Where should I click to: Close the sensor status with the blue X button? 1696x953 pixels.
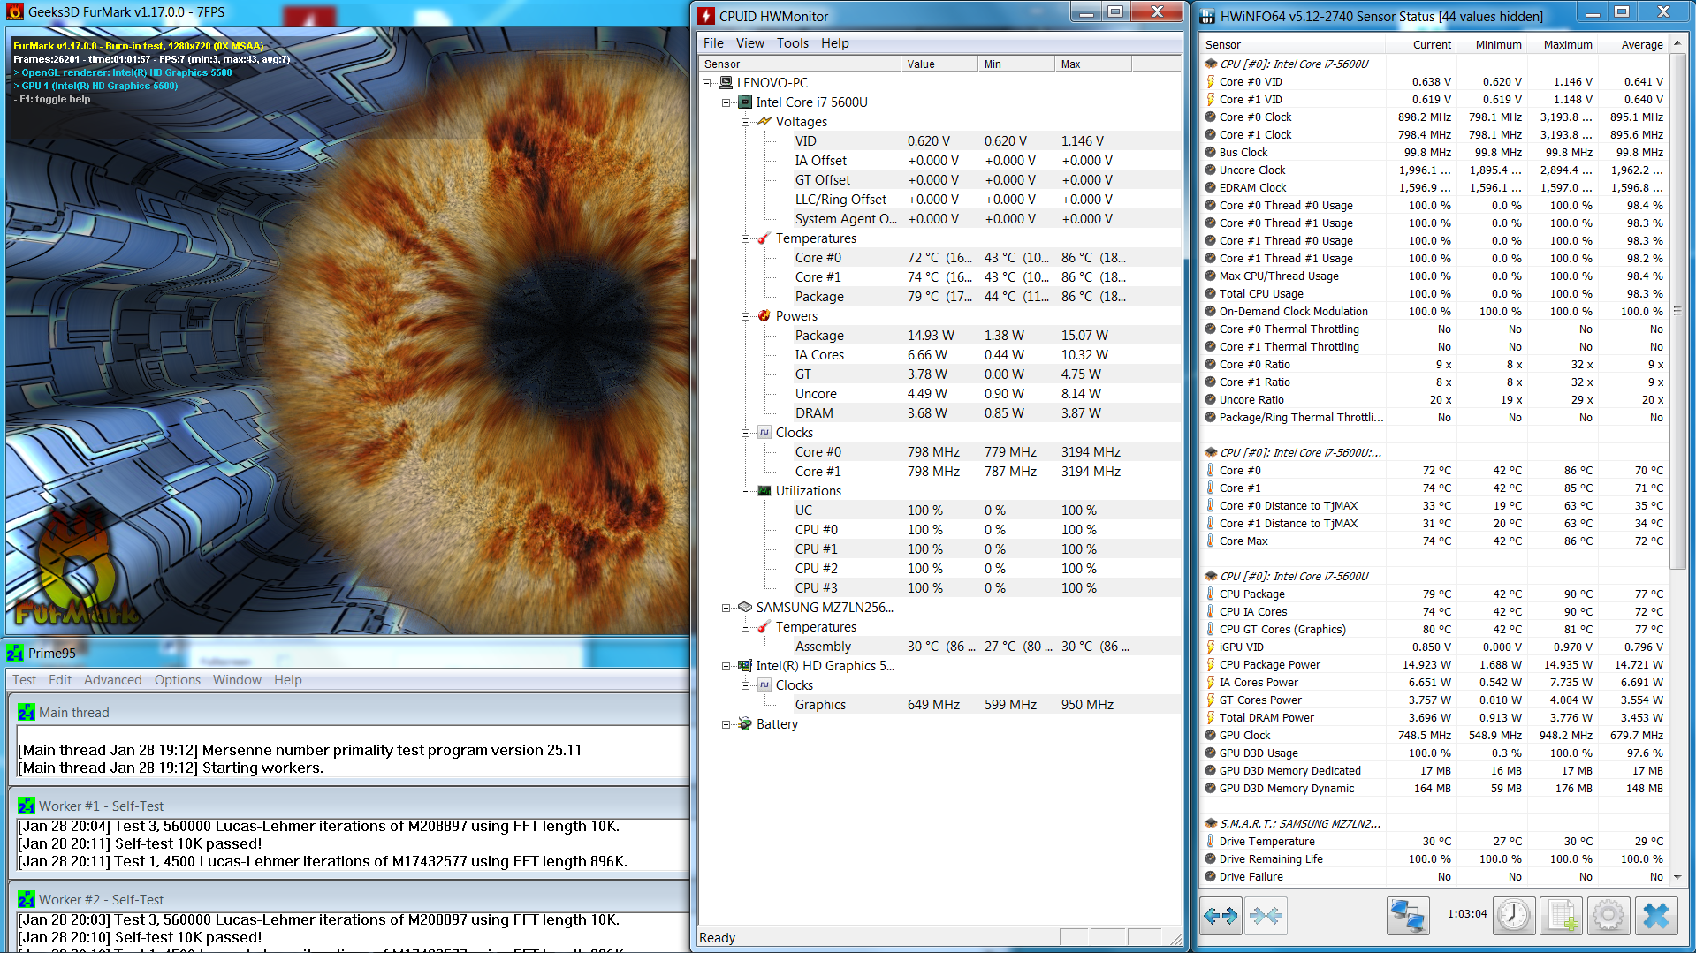click(1656, 915)
